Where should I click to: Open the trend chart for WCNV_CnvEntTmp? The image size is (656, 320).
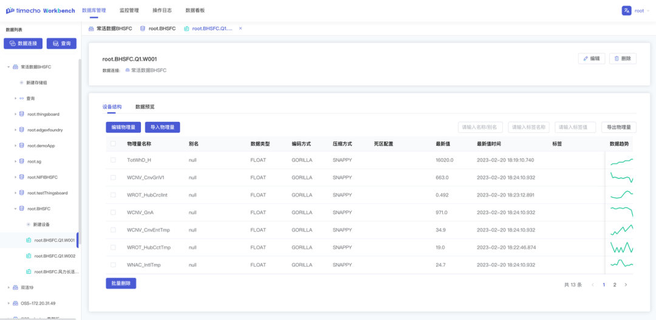click(622, 230)
